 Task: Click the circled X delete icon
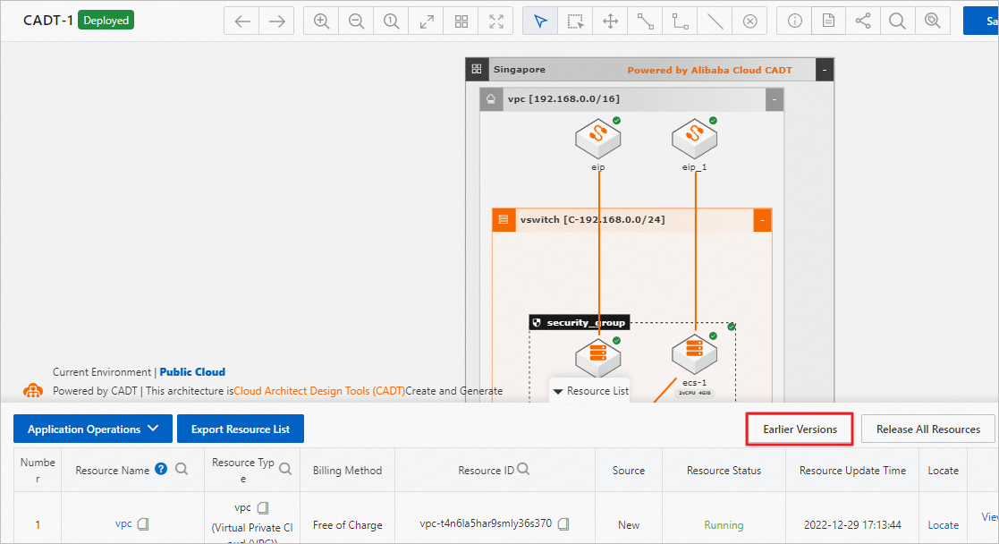tap(749, 21)
